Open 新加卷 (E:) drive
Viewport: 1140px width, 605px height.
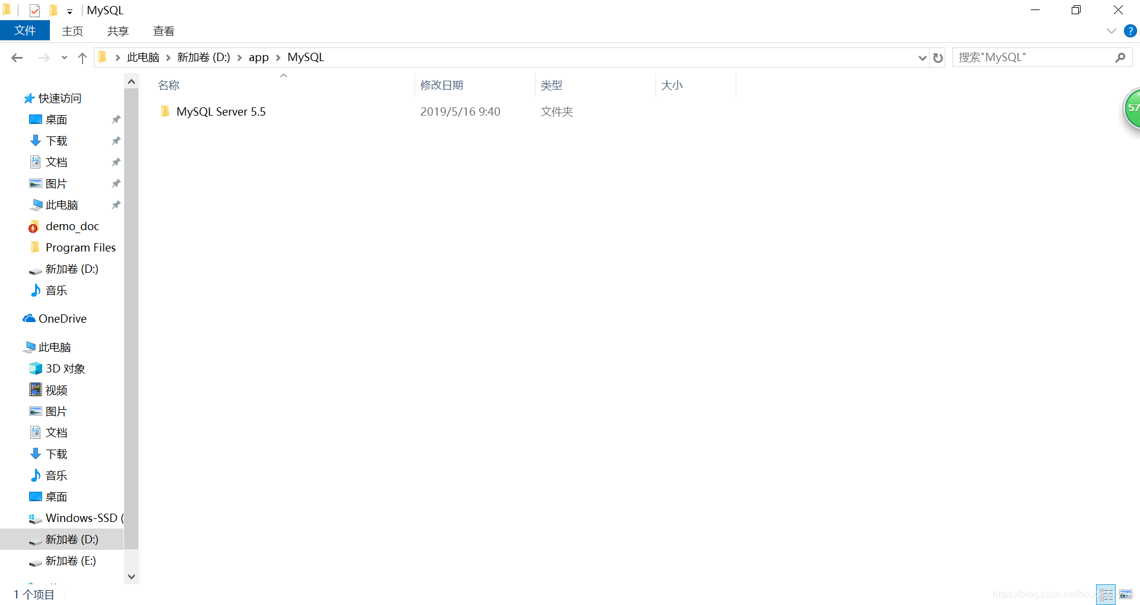point(71,561)
